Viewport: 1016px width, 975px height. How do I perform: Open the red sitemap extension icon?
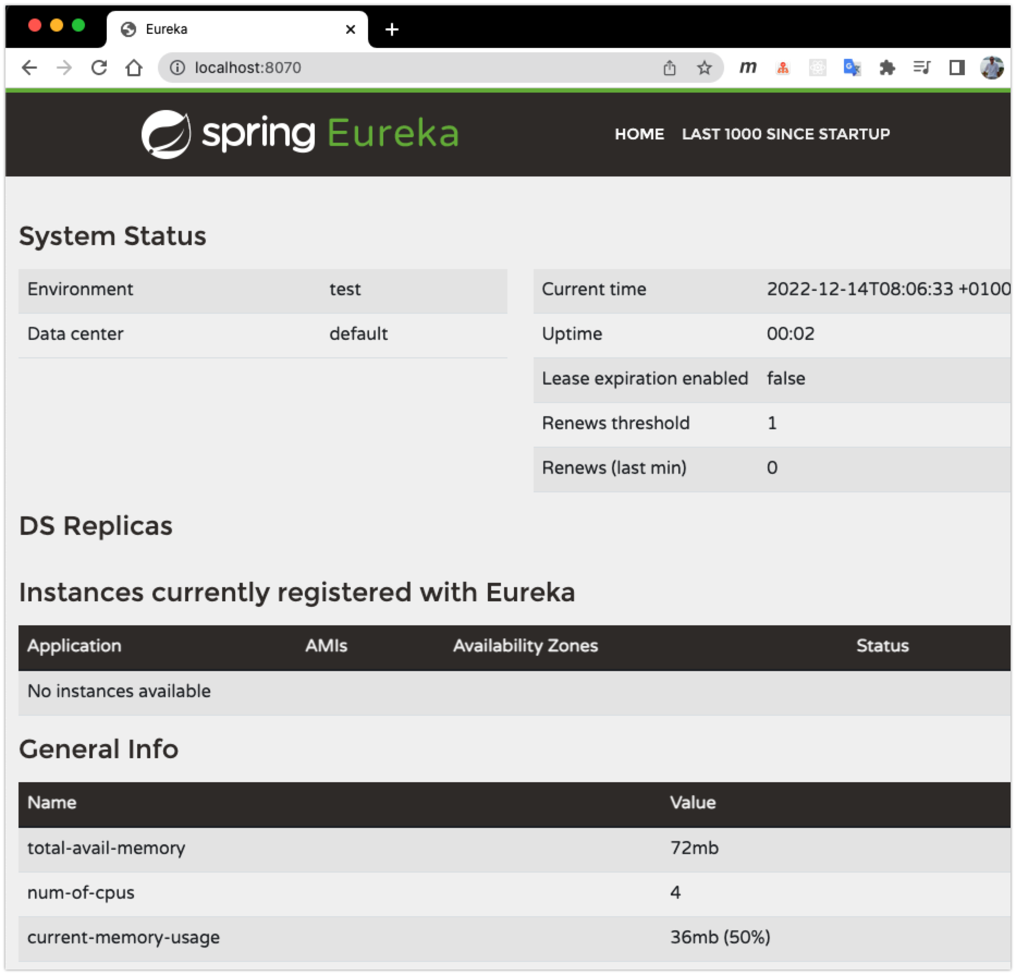point(783,68)
